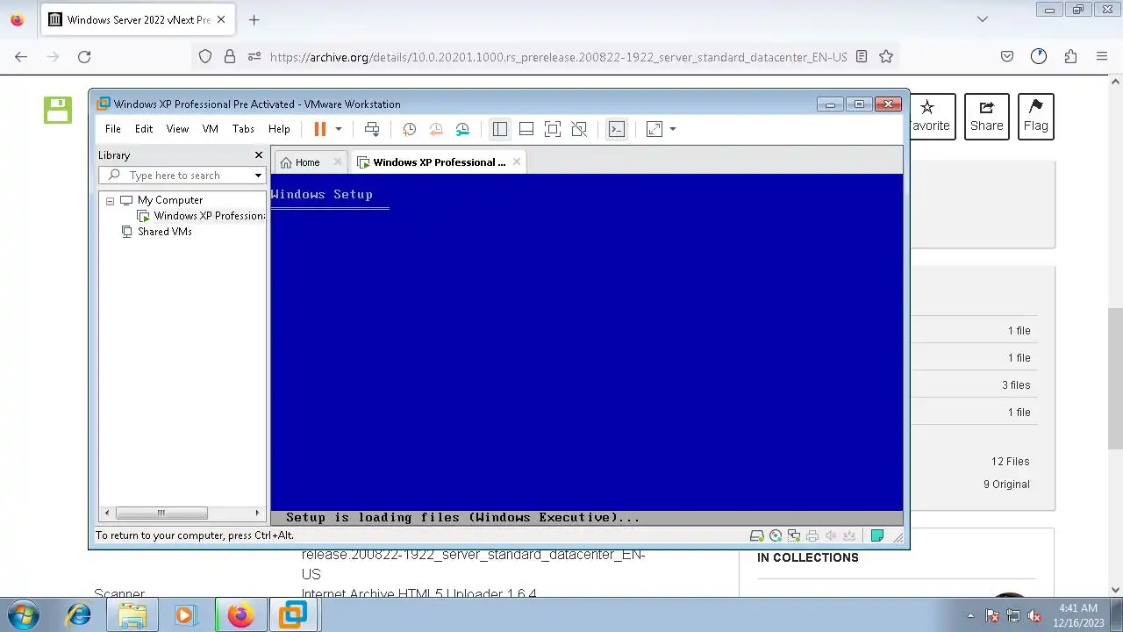The height and width of the screenshot is (632, 1123).
Task: Click the hard disk status icon
Action: (x=757, y=535)
